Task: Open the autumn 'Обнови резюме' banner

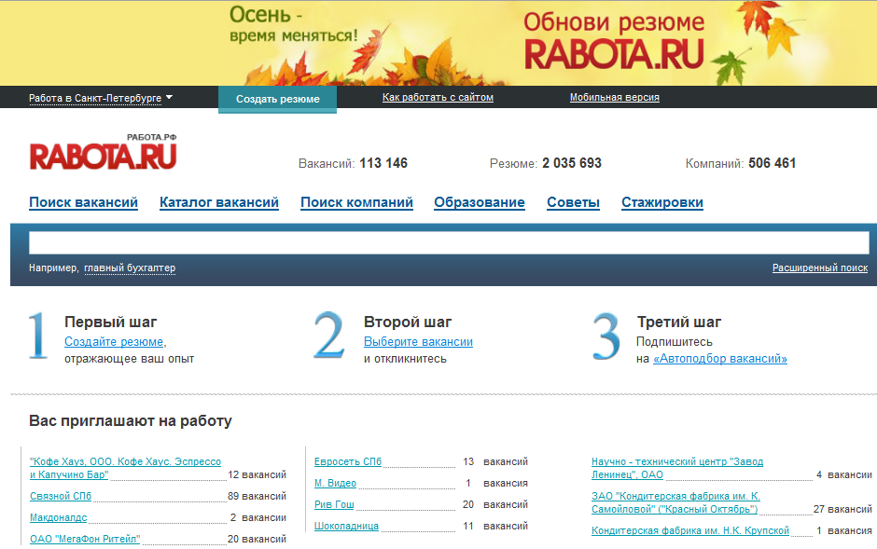Action: (438, 43)
